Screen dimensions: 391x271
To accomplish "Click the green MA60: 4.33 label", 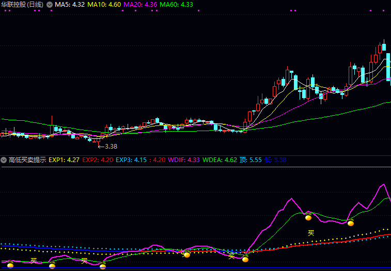I will click(x=177, y=5).
